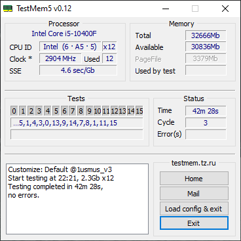The width and height of the screenshot is (241, 241).
Task: Minimize the TestMem5 window
Action: tap(166, 9)
